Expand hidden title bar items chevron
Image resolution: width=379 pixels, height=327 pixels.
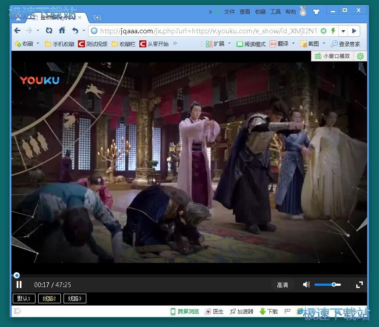tap(210, 11)
